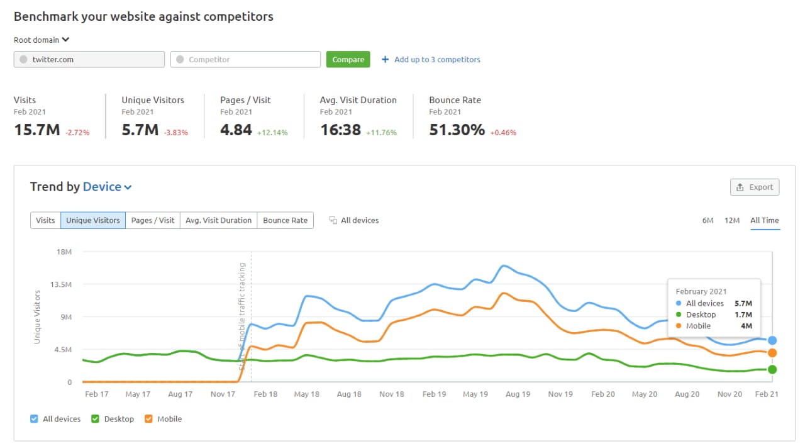This screenshot has height=446, width=805.
Task: Open the Avg. Visit Duration tab
Action: point(218,220)
